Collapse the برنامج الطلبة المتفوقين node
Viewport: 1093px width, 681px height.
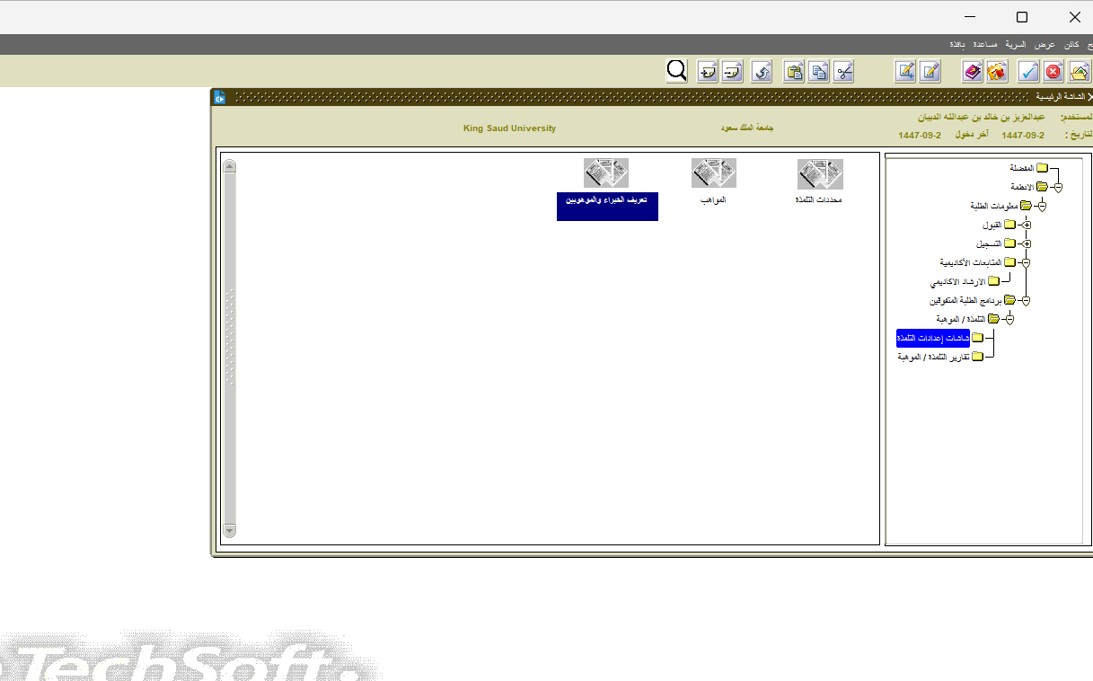tap(1026, 300)
